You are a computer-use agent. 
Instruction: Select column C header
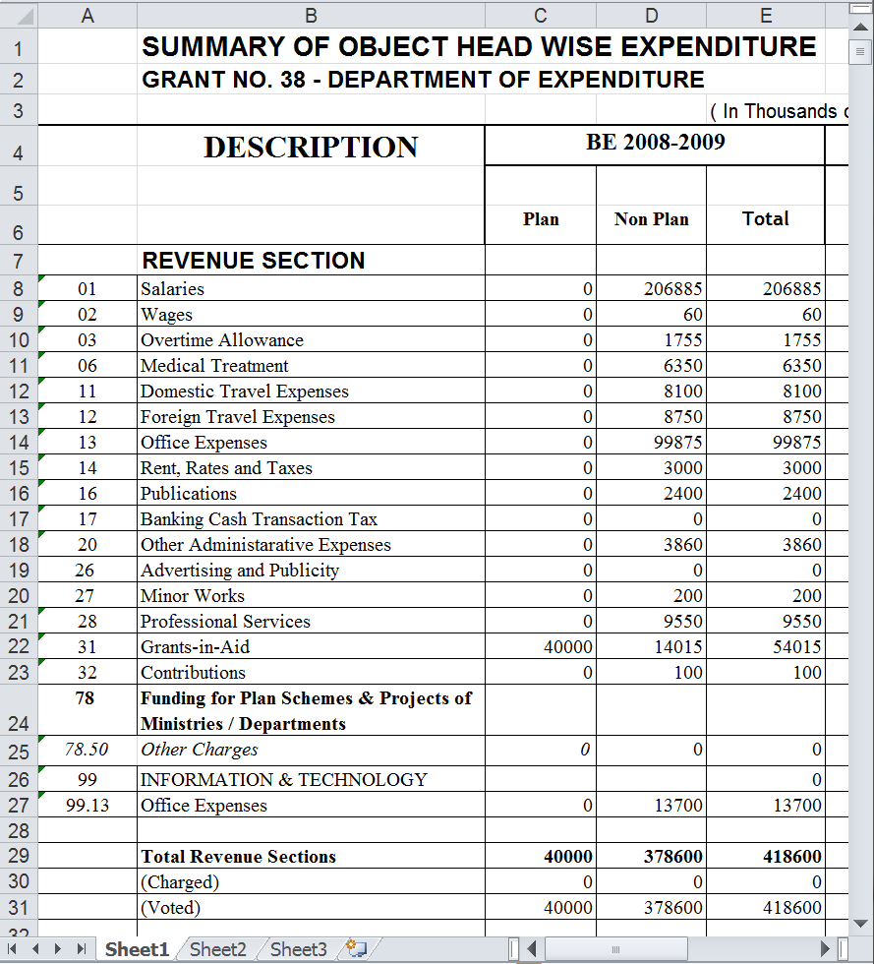pyautogui.click(x=541, y=16)
